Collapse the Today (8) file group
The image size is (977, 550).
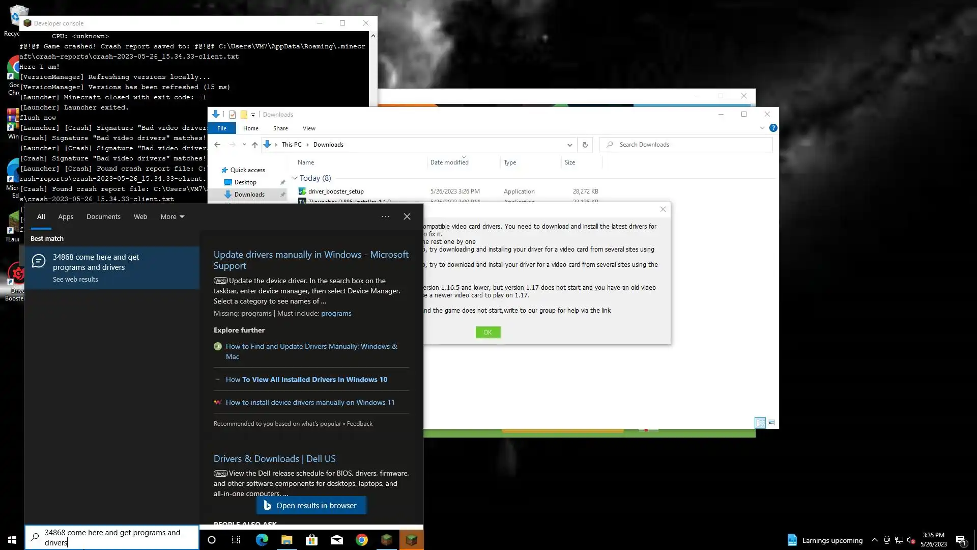[295, 178]
